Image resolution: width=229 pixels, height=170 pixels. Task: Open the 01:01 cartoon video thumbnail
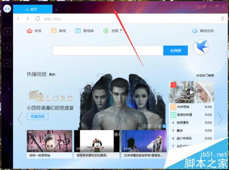97,141
